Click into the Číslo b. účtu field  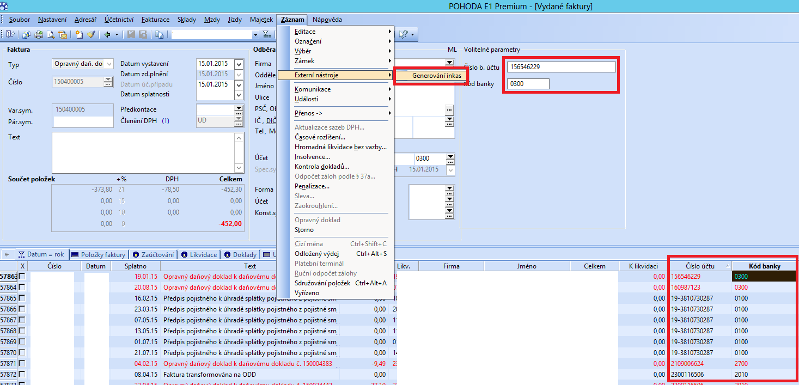[x=562, y=67]
